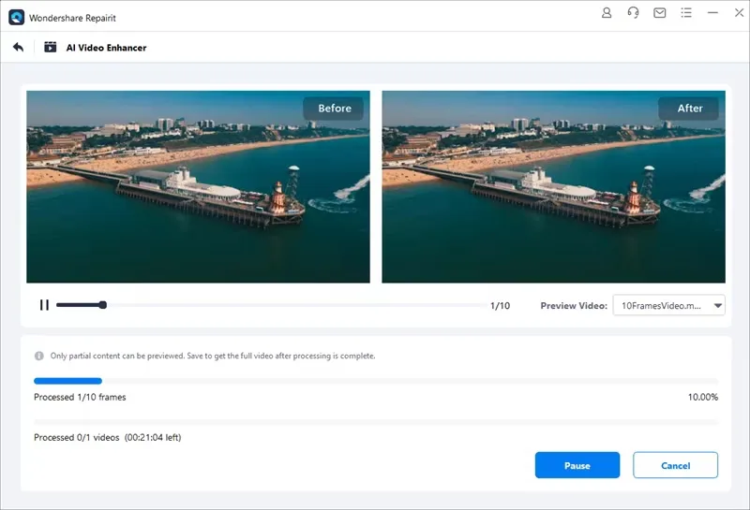Click the preview playback slider handle
Screen dimensions: 750x510
coord(103,305)
